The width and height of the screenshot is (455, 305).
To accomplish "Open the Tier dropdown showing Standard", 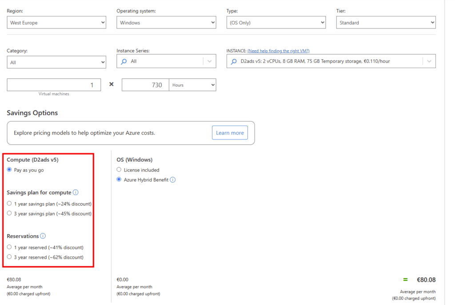I will pyautogui.click(x=386, y=22).
